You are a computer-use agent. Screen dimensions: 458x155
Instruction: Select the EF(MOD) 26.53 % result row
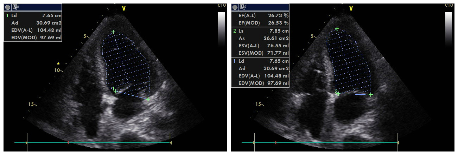click(x=260, y=23)
